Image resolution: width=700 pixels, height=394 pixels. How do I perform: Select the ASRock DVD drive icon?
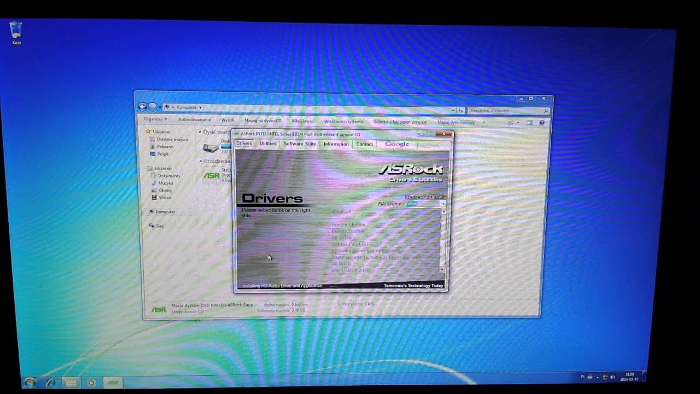(211, 176)
